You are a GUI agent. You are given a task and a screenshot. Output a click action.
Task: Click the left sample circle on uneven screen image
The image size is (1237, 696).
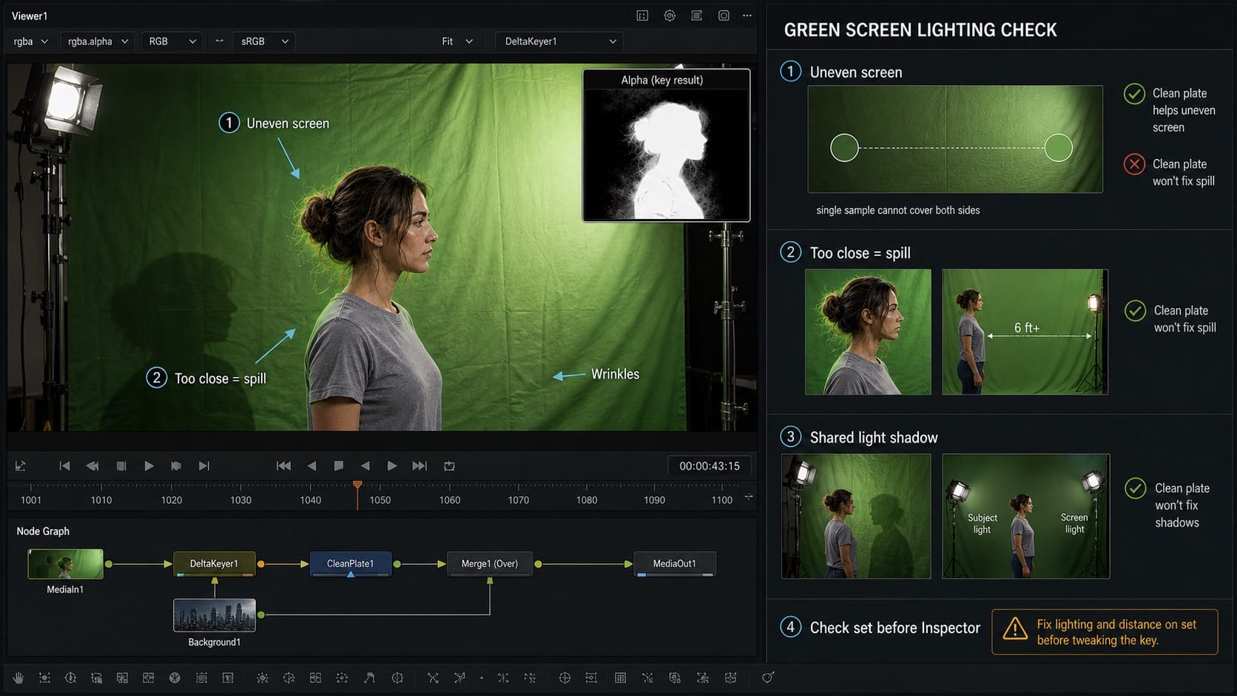click(844, 148)
